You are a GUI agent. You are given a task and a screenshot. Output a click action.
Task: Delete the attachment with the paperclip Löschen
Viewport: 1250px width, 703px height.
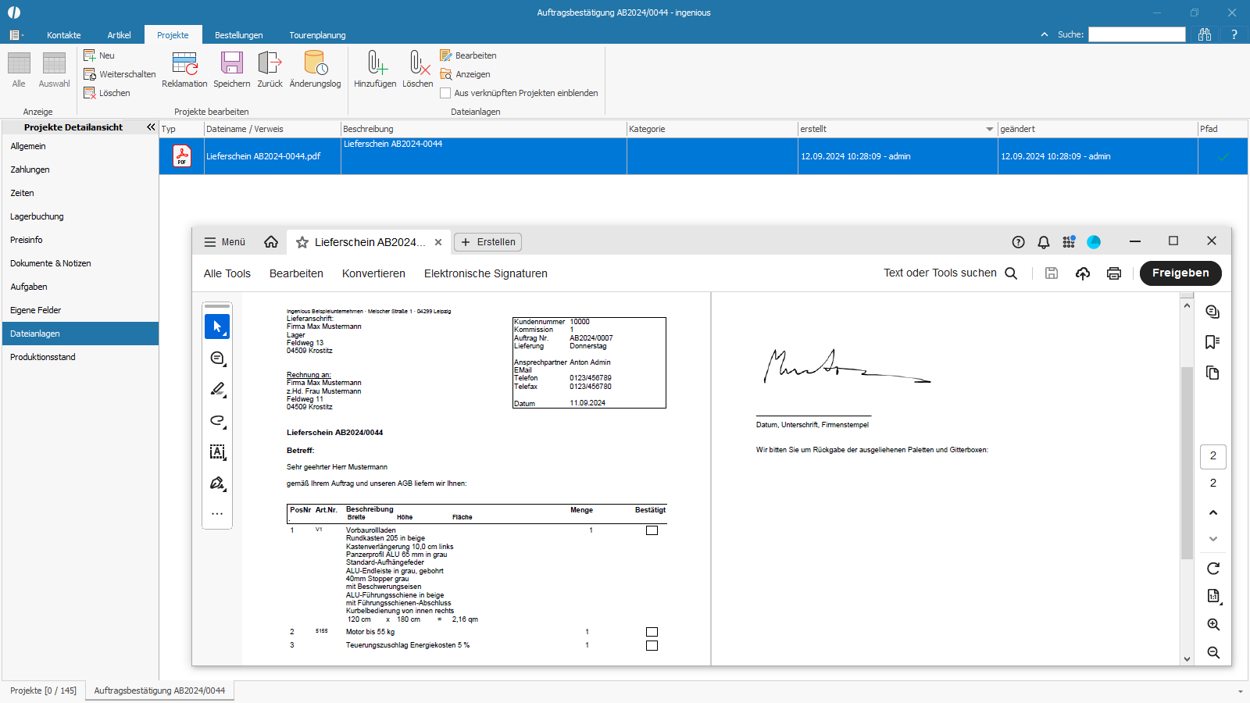click(418, 63)
